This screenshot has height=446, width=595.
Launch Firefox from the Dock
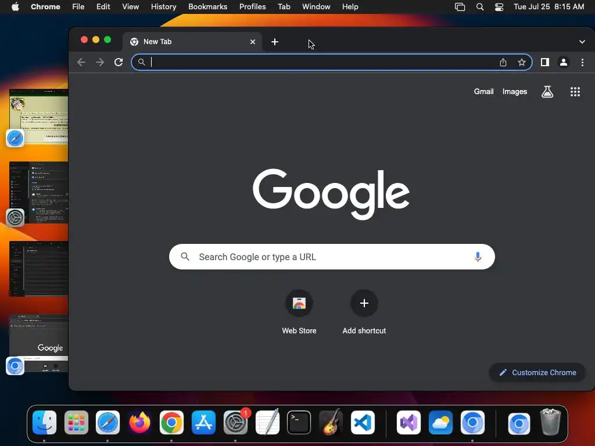[139, 423]
